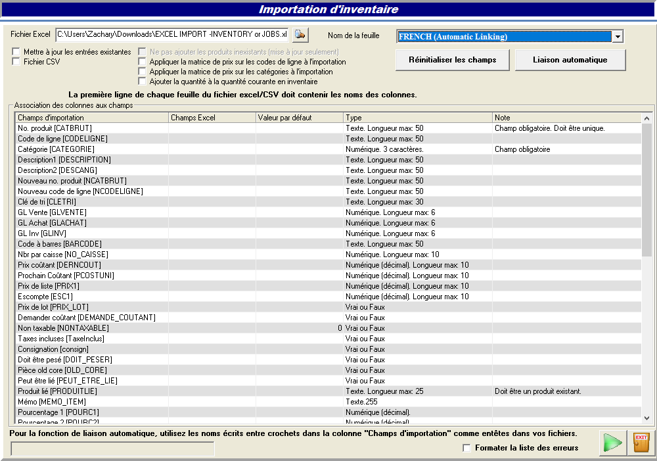This screenshot has width=657, height=461.
Task: Select row 'Catégorie [CATEGORIE]'
Action: click(328, 149)
